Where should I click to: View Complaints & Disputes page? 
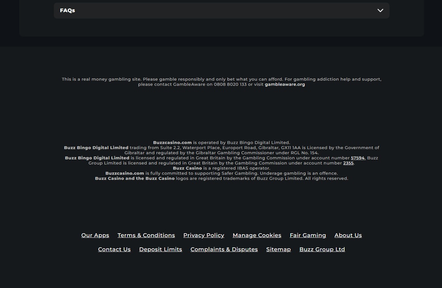(224, 250)
